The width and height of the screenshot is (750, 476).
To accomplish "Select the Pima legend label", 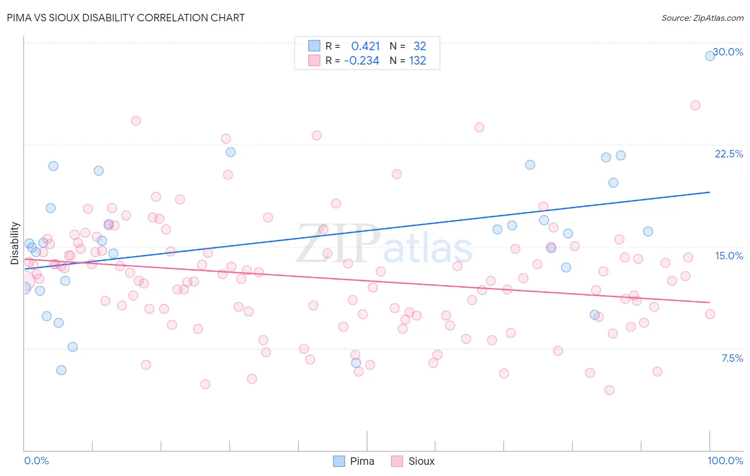I will [x=362, y=461].
